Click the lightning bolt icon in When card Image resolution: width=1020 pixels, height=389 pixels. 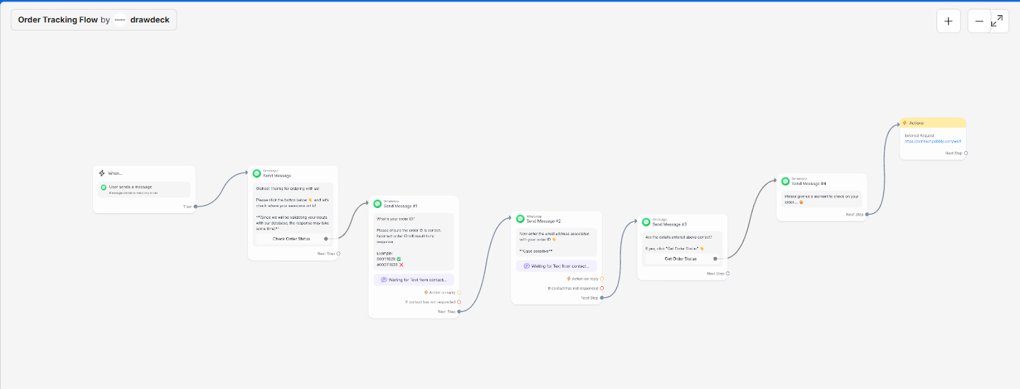point(102,173)
